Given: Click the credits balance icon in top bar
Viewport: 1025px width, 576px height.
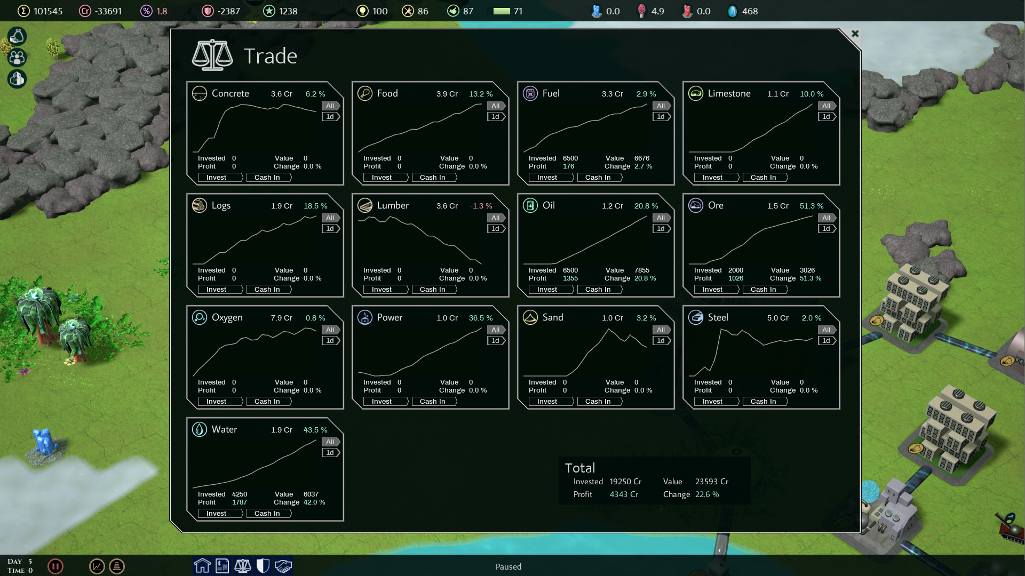Looking at the screenshot, I should point(85,11).
